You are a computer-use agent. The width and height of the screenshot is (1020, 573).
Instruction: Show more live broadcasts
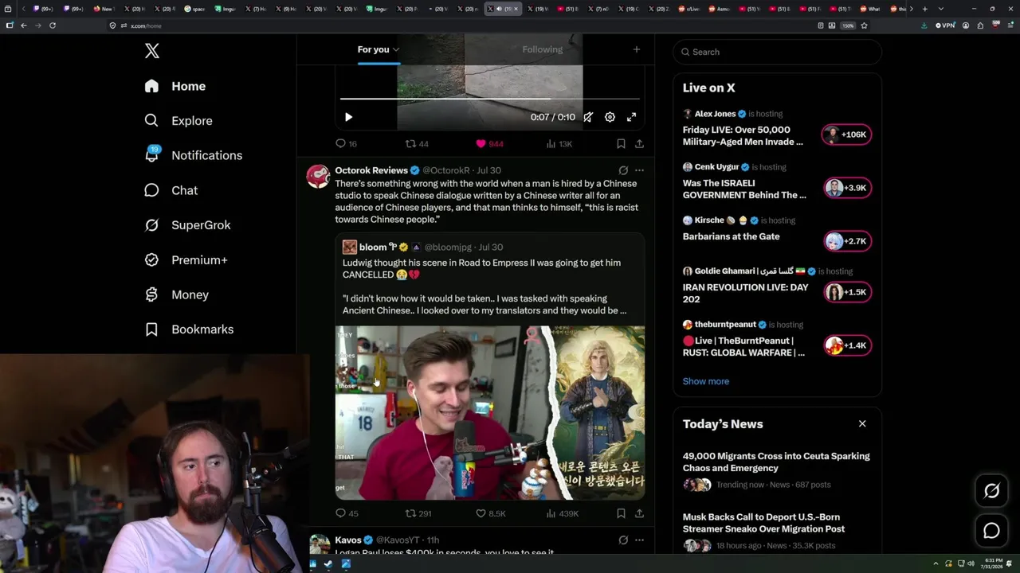click(705, 381)
